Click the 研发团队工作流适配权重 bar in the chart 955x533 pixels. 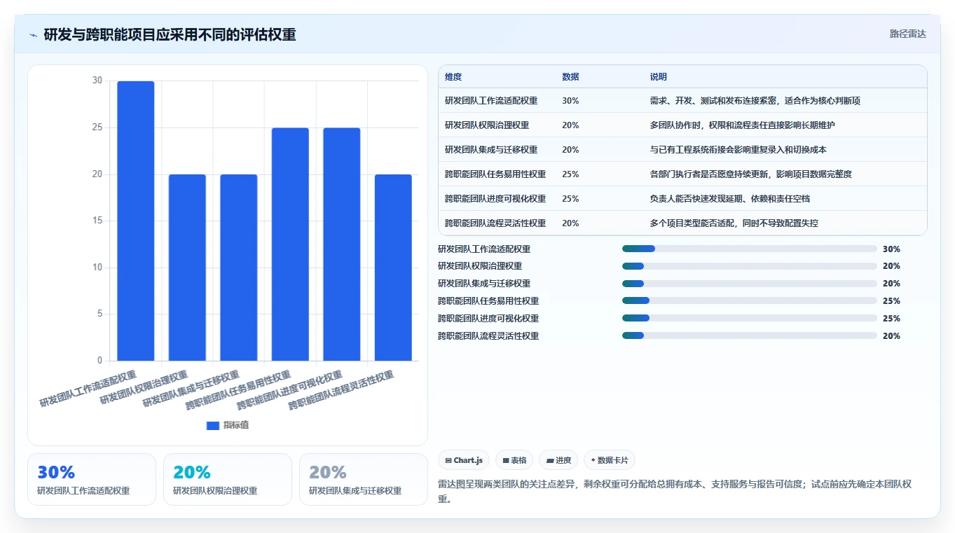[x=136, y=221]
